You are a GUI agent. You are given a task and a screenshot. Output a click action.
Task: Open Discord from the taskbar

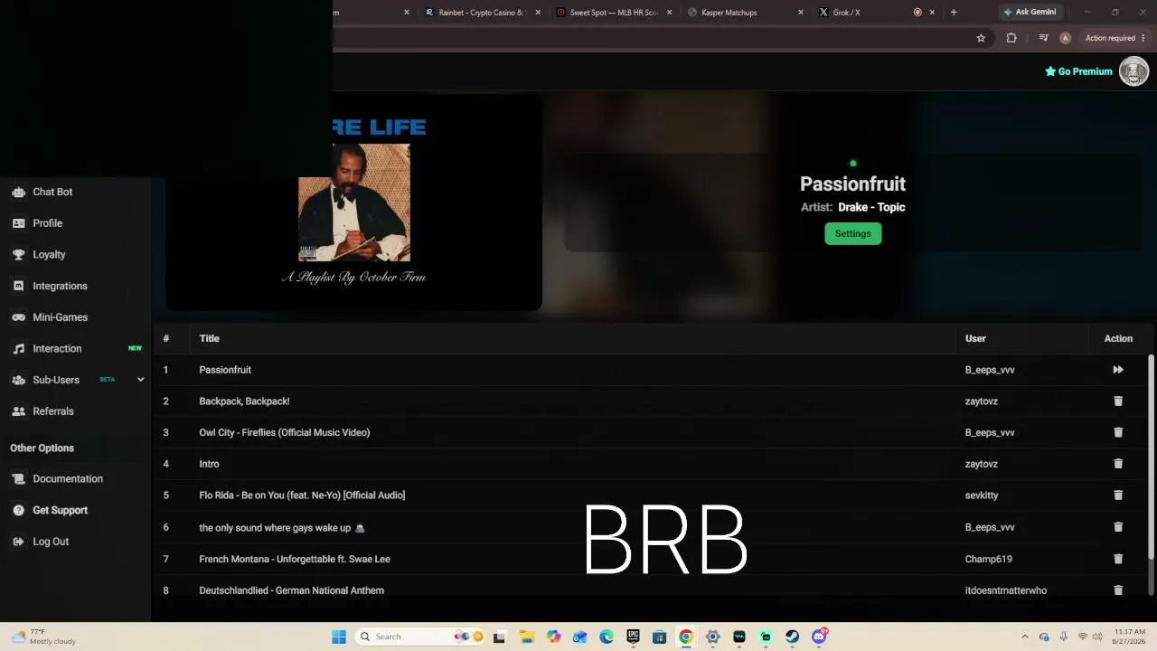point(819,637)
